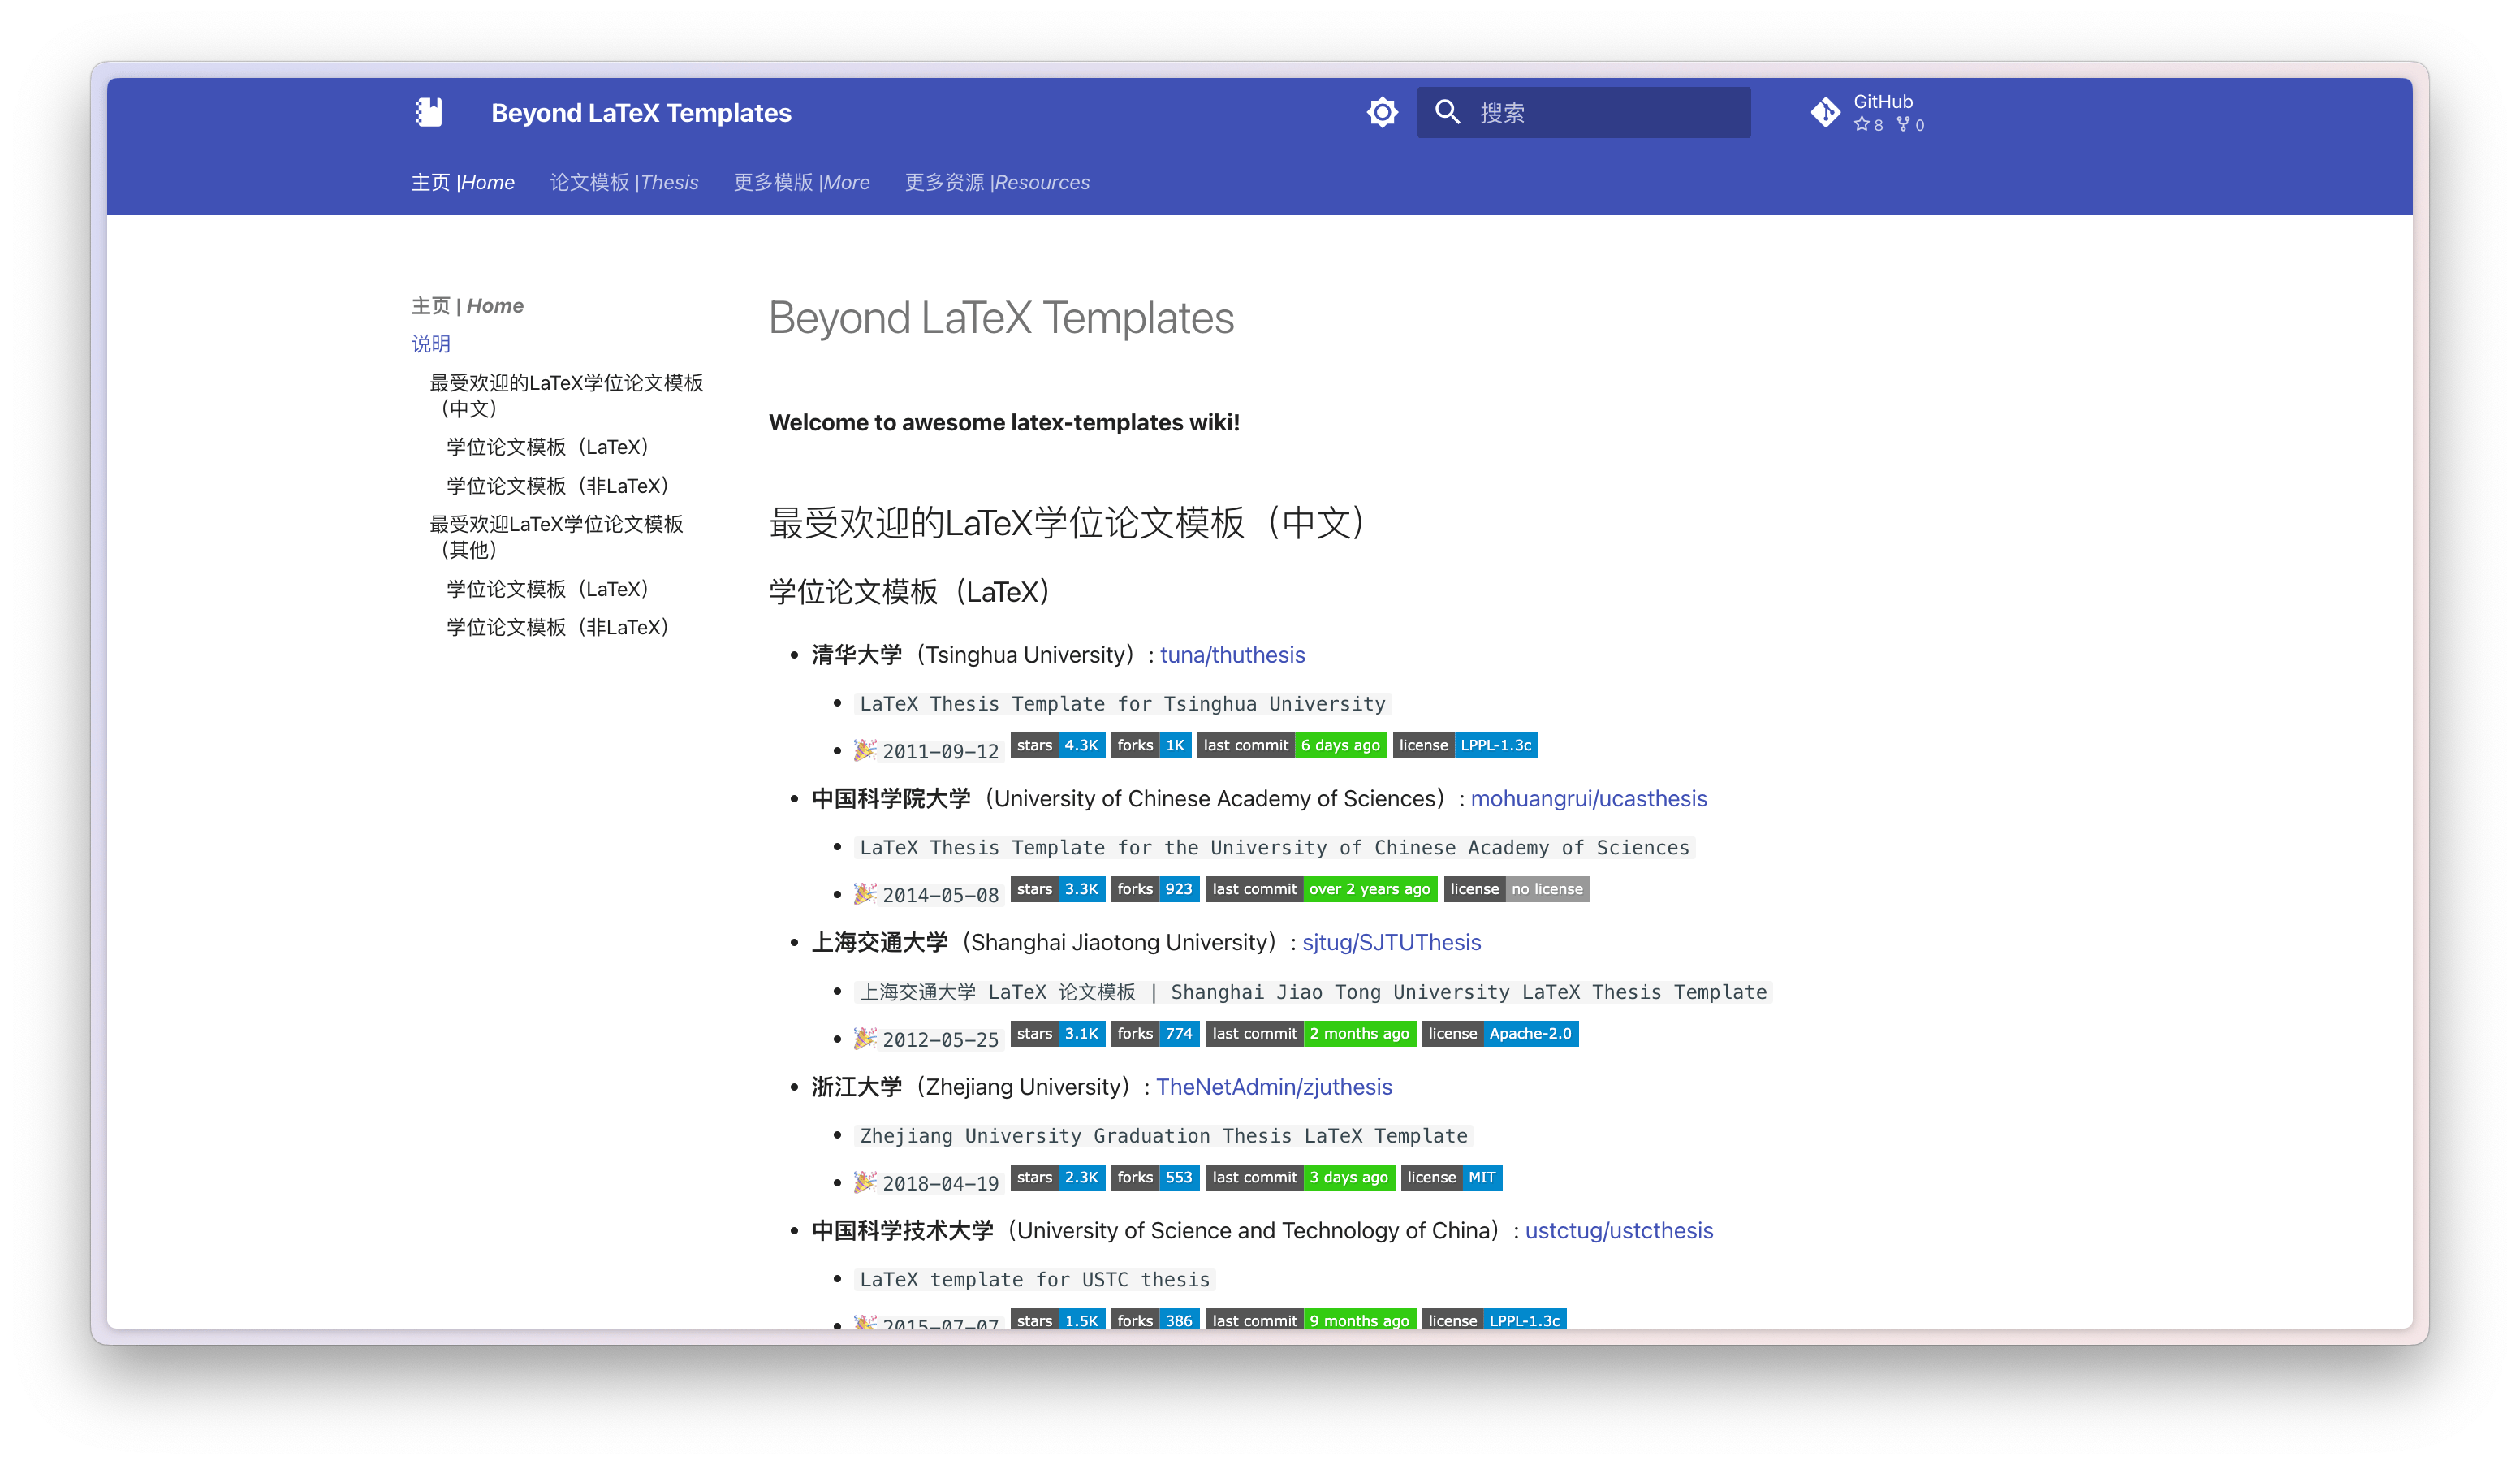
Task: Click last commit over 2 years ago badge
Action: coord(1321,889)
